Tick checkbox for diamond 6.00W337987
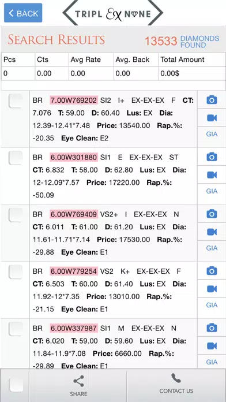This screenshot has width=226, height=402. point(16,329)
